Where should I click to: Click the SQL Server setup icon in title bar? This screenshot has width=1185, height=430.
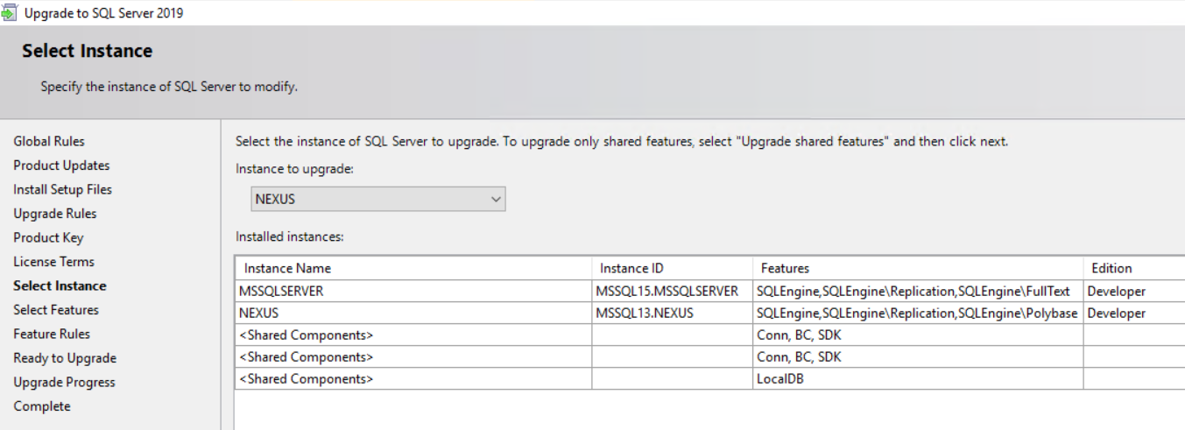10,13
